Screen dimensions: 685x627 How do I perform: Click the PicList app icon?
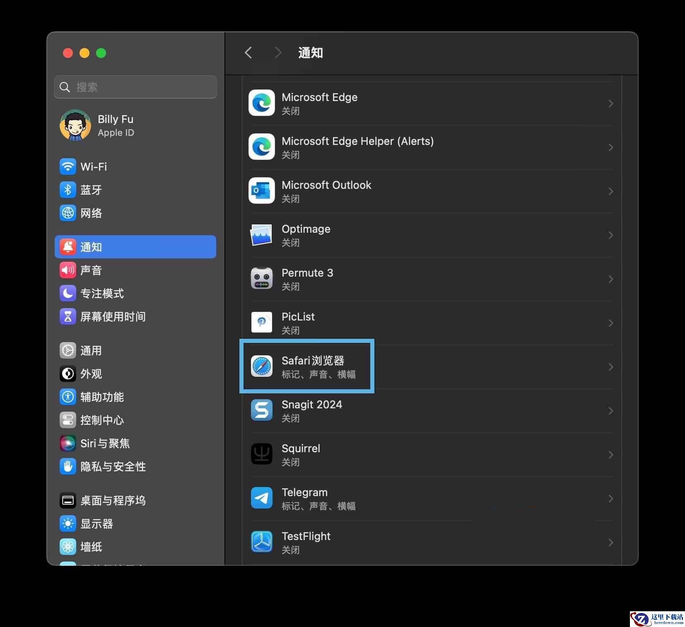pos(262,323)
